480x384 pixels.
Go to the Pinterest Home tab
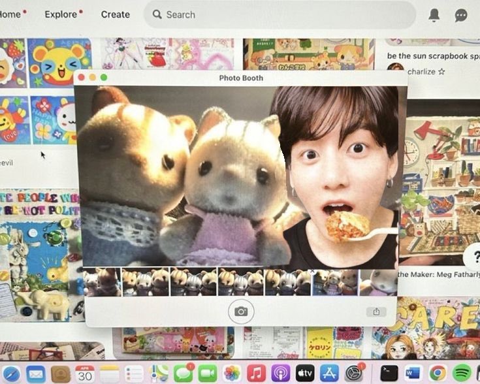click(x=10, y=14)
